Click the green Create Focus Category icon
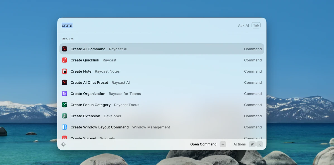This screenshot has width=334, height=165. [64, 105]
